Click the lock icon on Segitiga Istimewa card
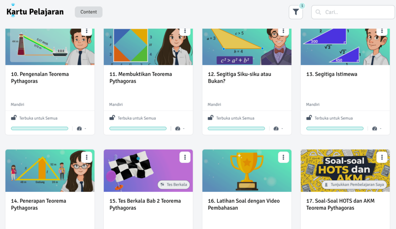Viewport: 396px width, 229px height. pos(309,118)
